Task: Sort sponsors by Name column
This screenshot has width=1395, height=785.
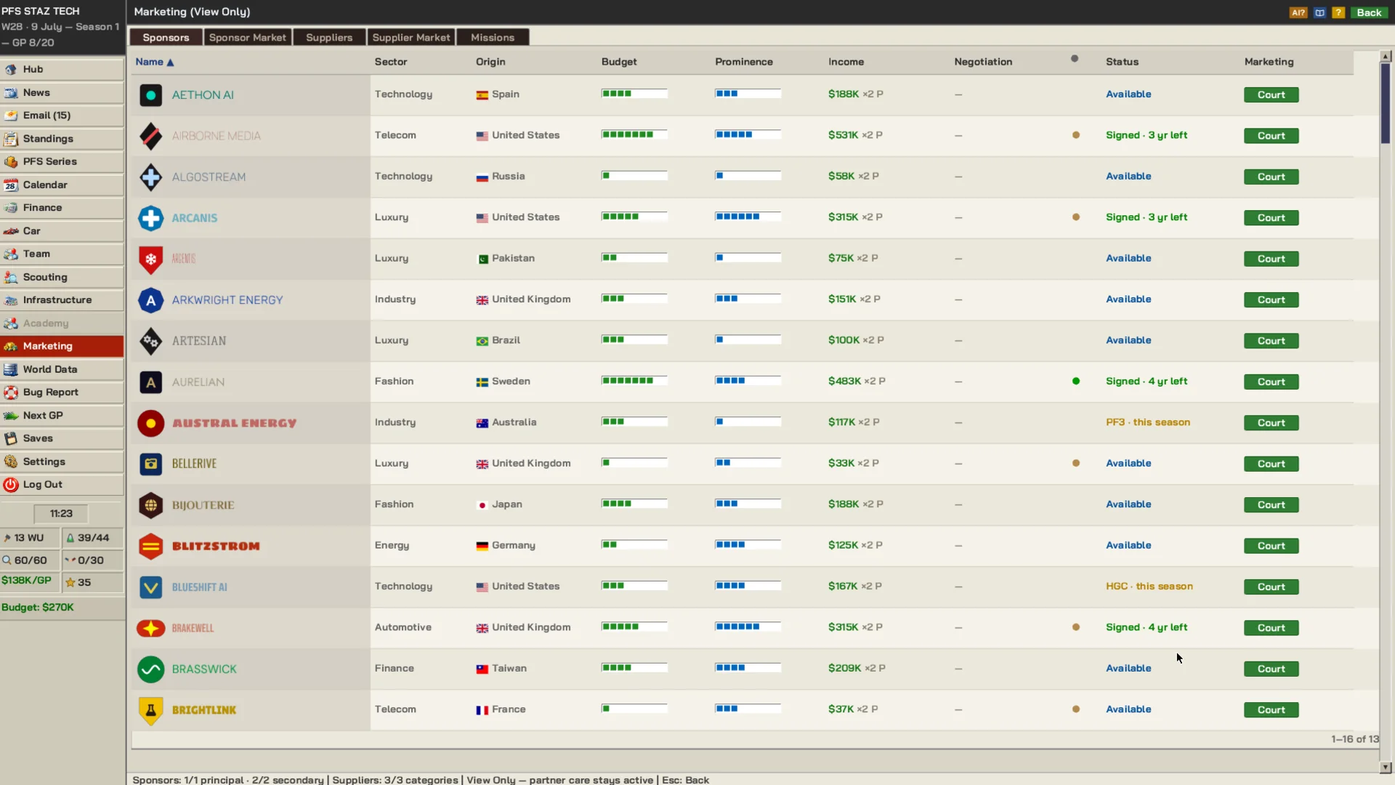Action: pos(155,62)
